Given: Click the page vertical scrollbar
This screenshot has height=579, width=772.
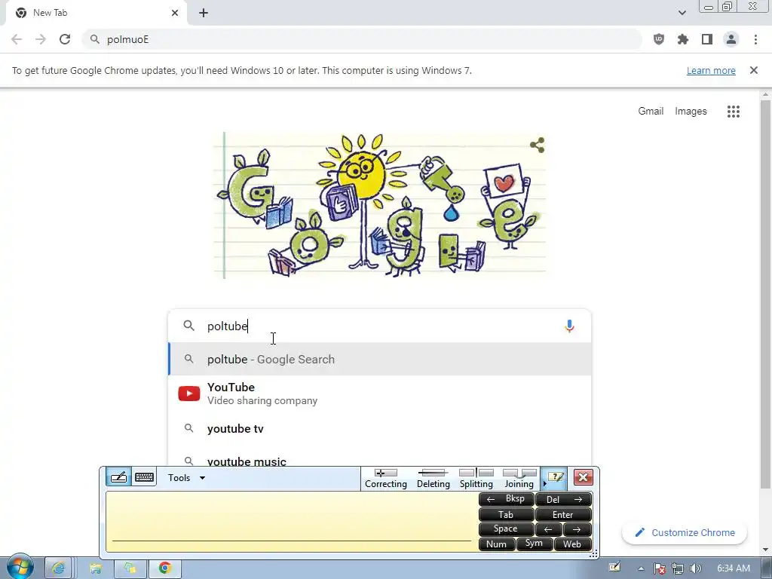Looking at the screenshot, I should click(x=765, y=293).
